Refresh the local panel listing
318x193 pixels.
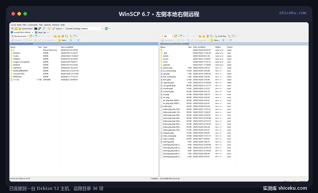click(66, 36)
